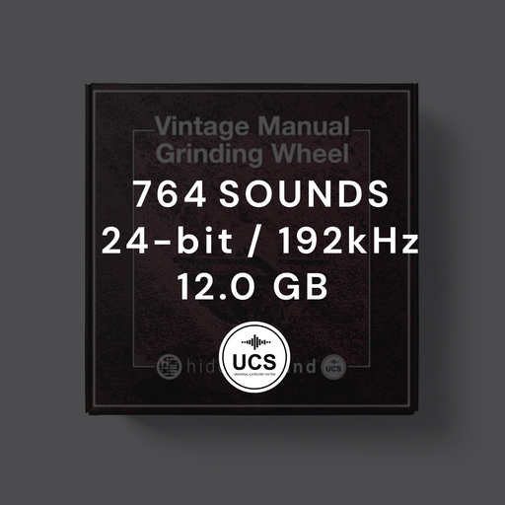Click the Universal Category System caption
The width and height of the screenshot is (505, 505).
[254, 375]
